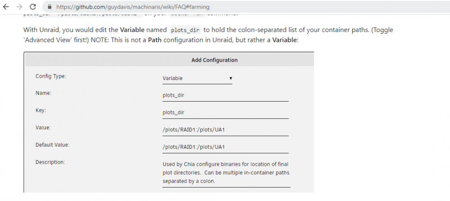Viewport: 450px width, 201px height.
Task: Click the browser forward arrow
Action: [x=19, y=7]
